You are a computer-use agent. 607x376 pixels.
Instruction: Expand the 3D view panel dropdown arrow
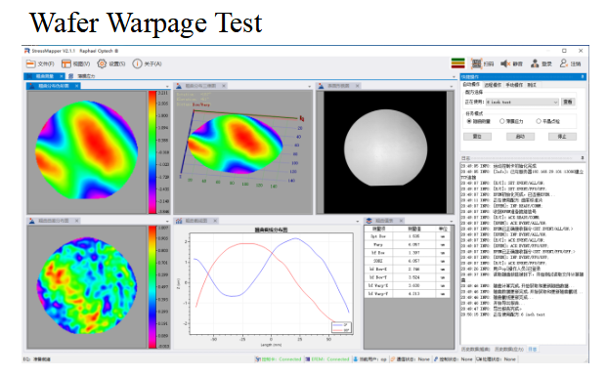[x=309, y=86]
